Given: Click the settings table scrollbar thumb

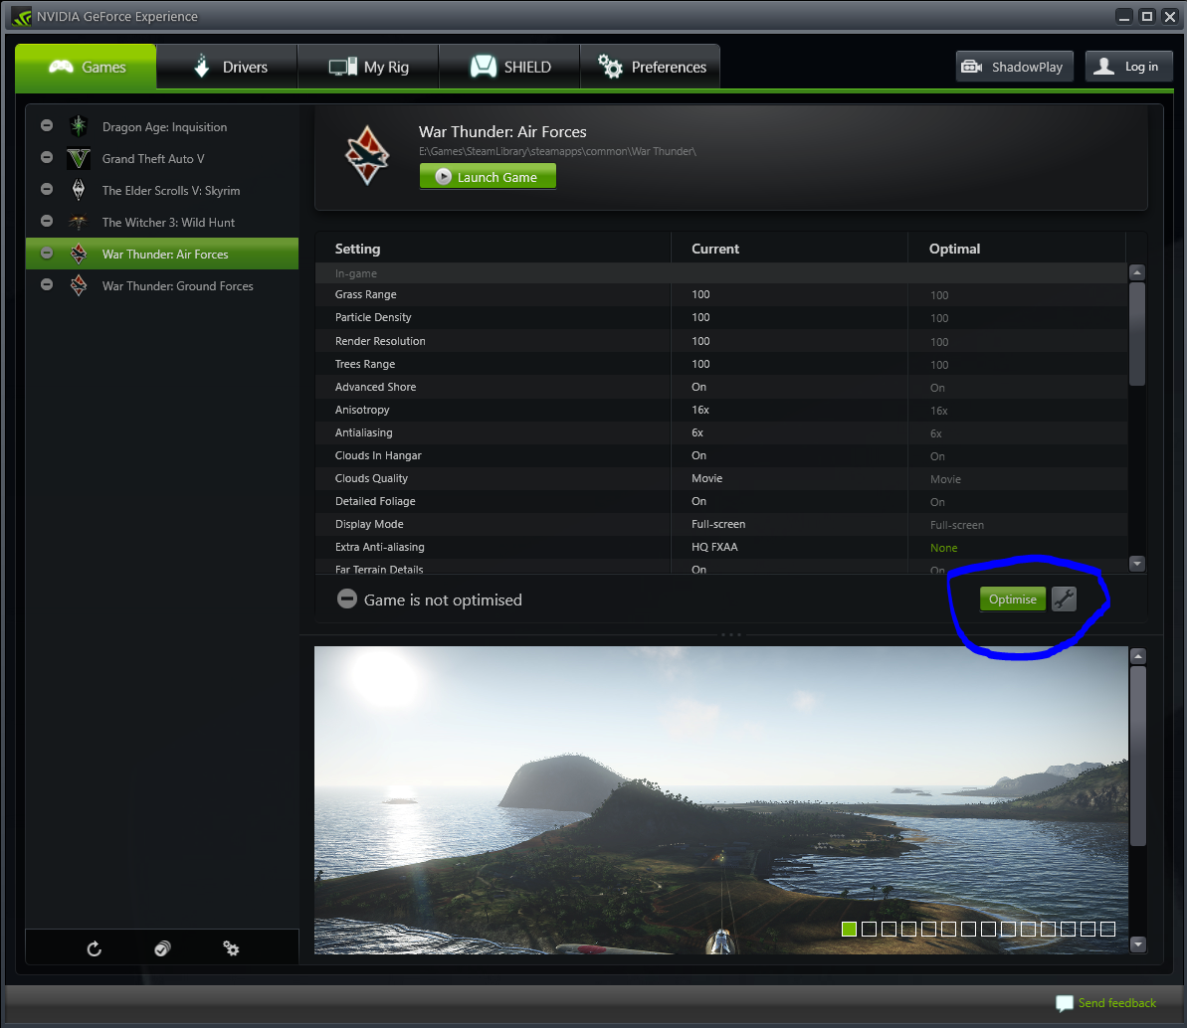Looking at the screenshot, I should click(x=1136, y=334).
